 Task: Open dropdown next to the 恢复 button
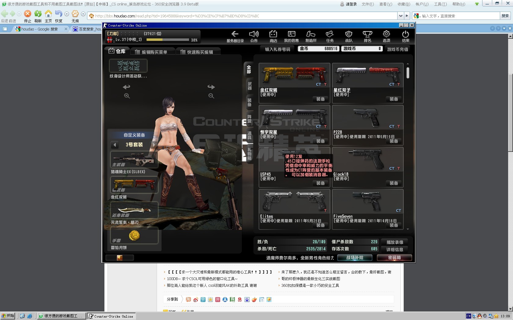pyautogui.click(x=67, y=14)
